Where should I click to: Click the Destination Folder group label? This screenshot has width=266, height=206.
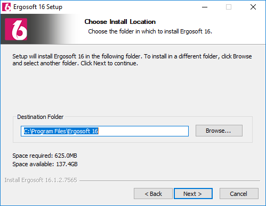pyautogui.click(x=41, y=117)
